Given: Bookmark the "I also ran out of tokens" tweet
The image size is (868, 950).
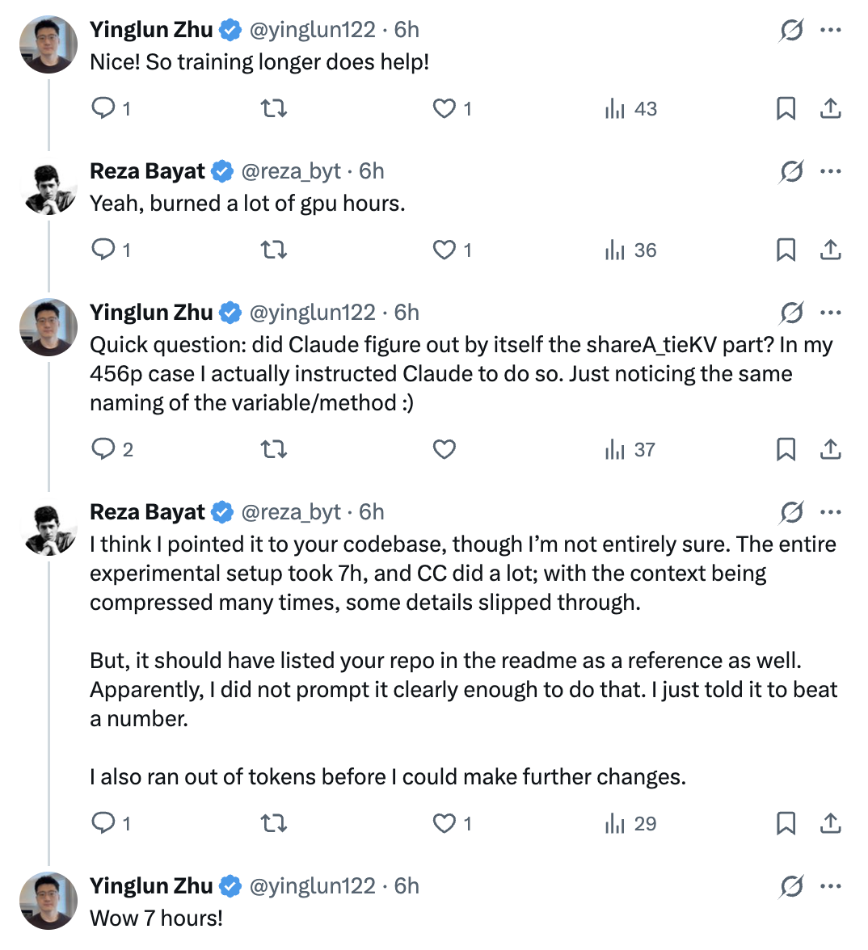Looking at the screenshot, I should tap(786, 824).
